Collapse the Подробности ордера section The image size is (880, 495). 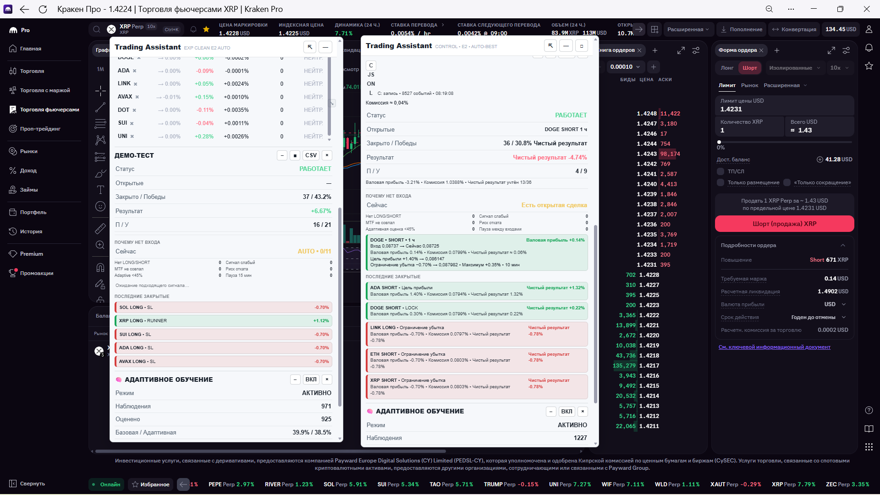(842, 245)
